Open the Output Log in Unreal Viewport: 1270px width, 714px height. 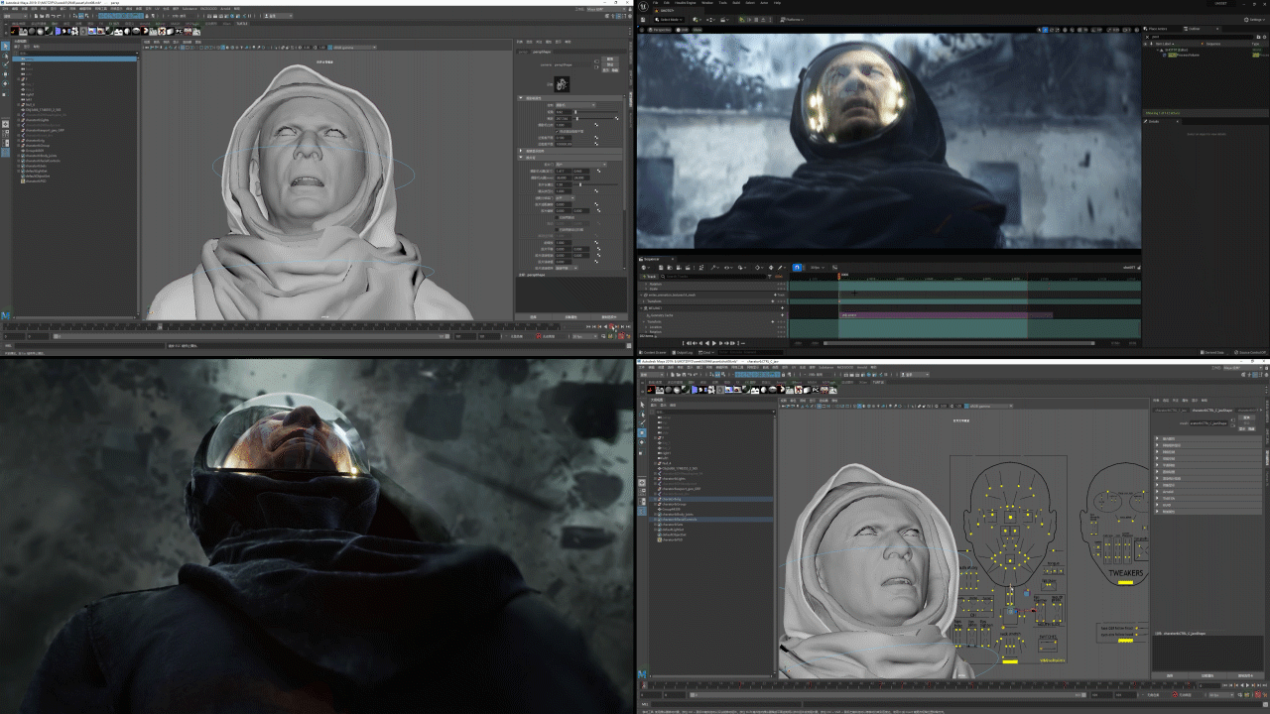(684, 352)
